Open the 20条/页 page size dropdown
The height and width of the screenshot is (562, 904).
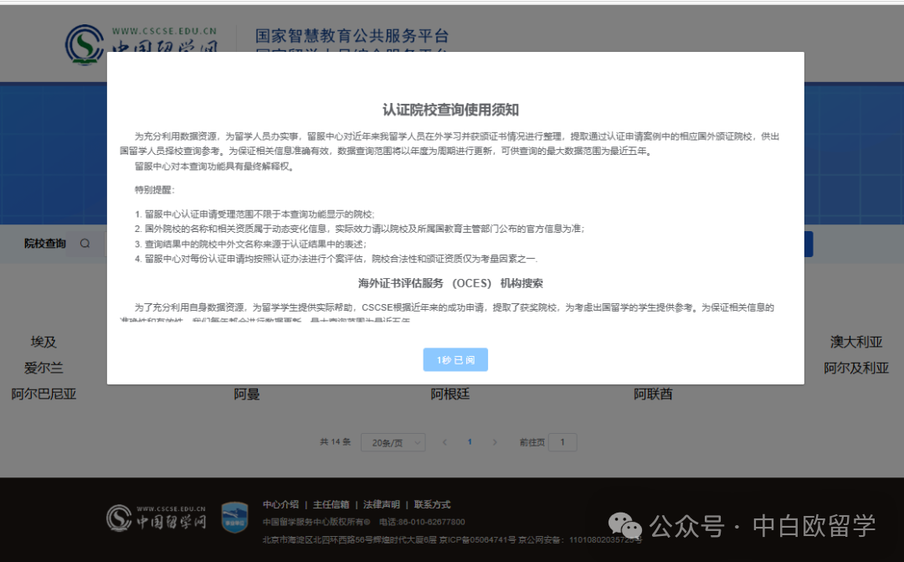click(393, 442)
